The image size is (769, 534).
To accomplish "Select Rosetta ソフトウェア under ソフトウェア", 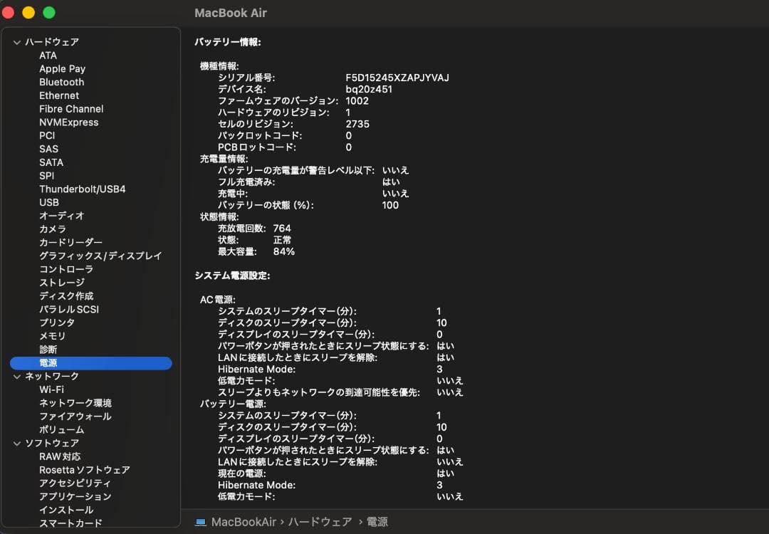I will [x=83, y=469].
